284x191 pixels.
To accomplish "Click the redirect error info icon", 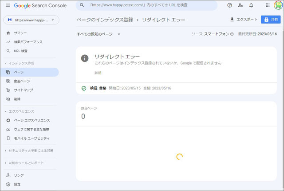I will (85, 58).
